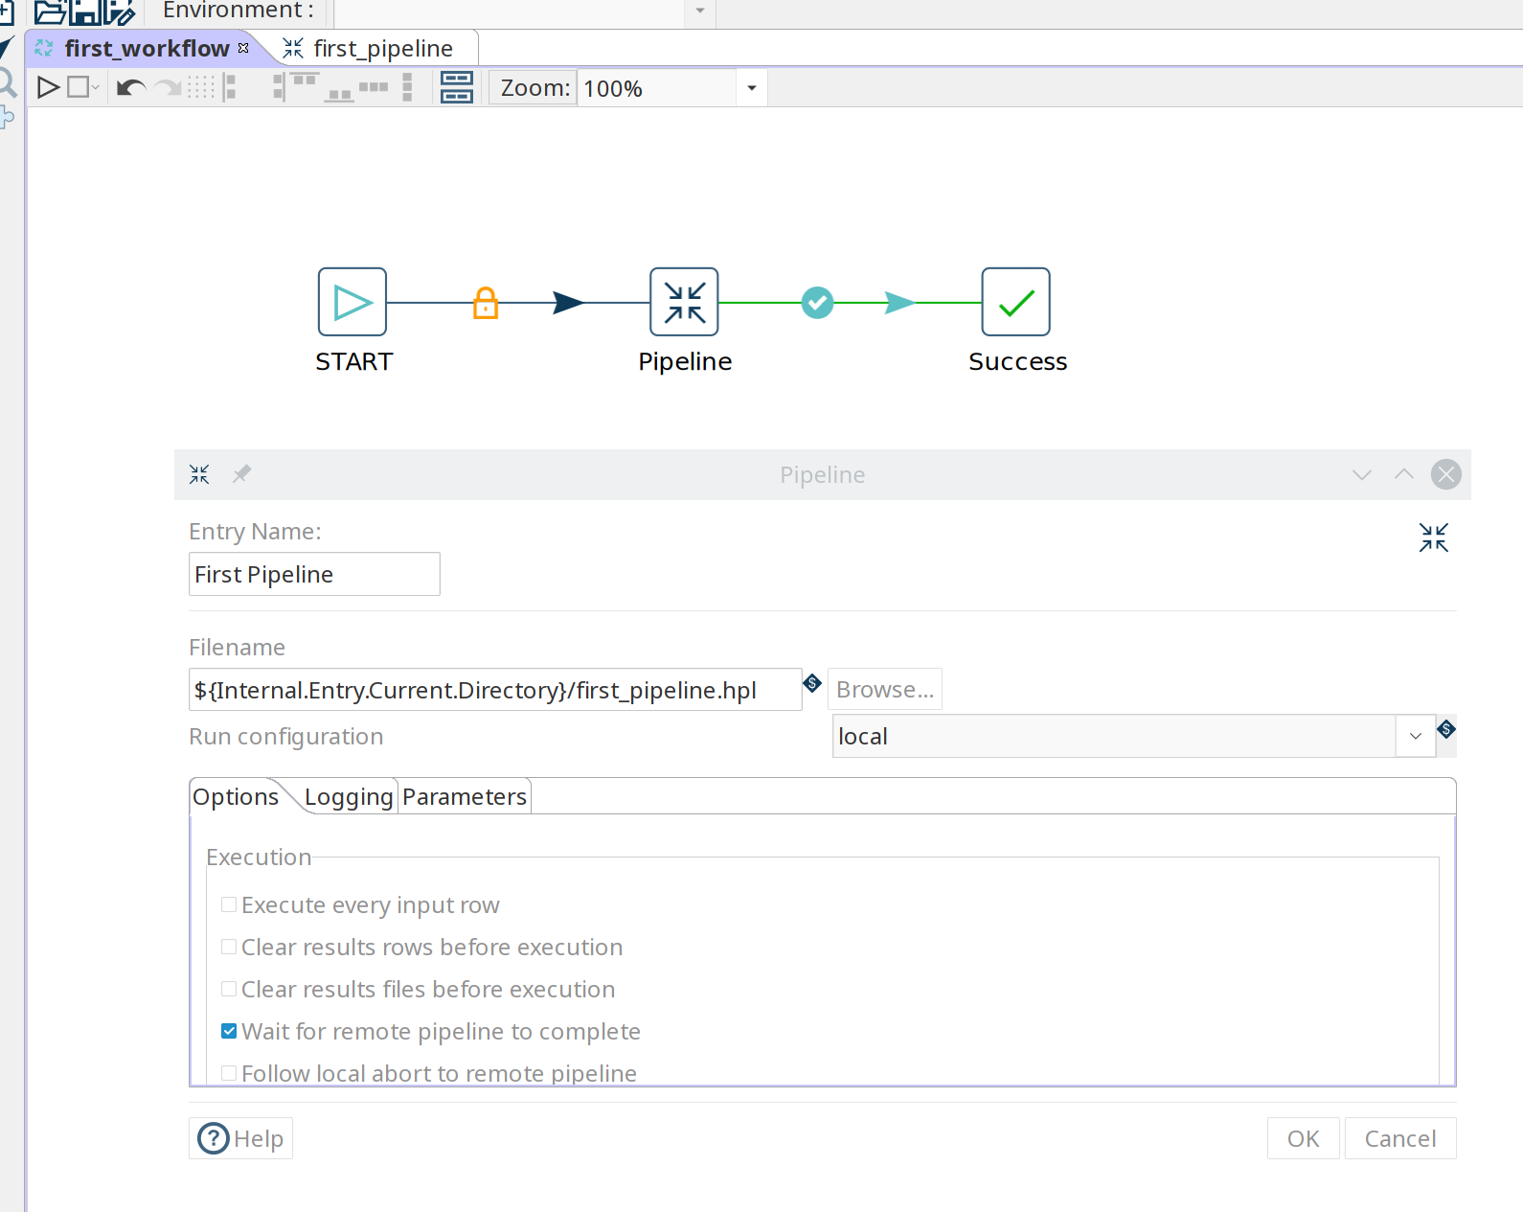
Task: Run the workflow with the play icon
Action: [47, 88]
